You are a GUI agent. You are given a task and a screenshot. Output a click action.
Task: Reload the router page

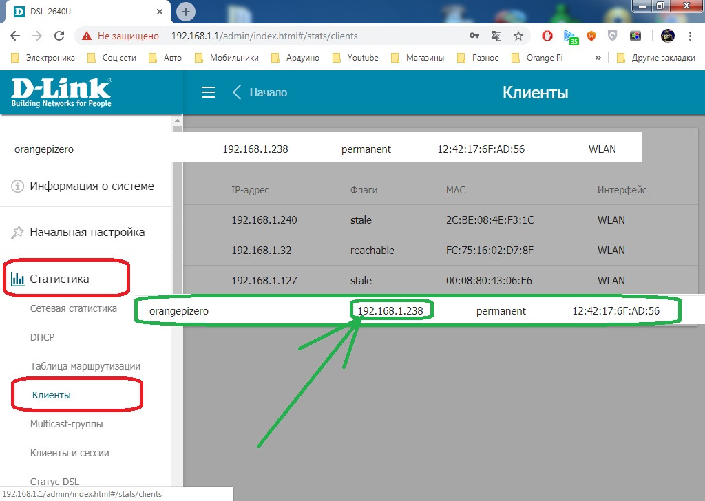click(x=59, y=36)
